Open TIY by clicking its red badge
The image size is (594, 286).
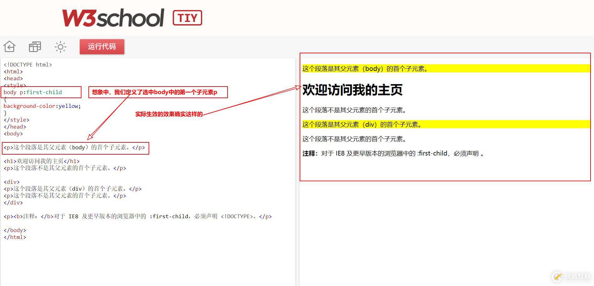(x=187, y=18)
